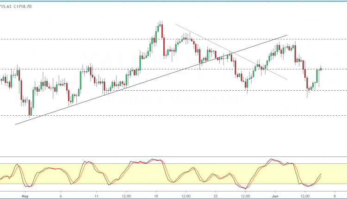Click the 12:00 time label right after 11
347x199 pixels.
click(126, 196)
